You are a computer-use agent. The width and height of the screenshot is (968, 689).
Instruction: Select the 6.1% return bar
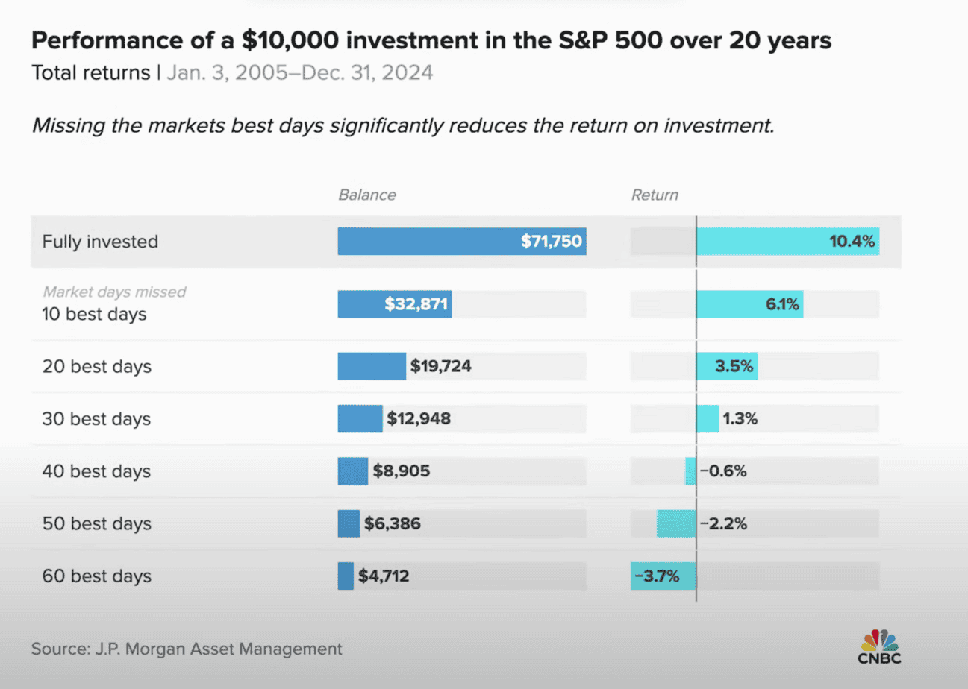[749, 304]
